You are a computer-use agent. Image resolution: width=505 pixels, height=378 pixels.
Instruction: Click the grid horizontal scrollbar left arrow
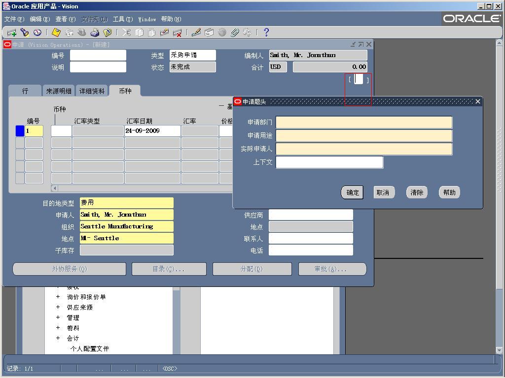[54, 188]
